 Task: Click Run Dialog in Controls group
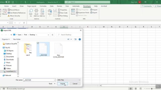[63, 16]
